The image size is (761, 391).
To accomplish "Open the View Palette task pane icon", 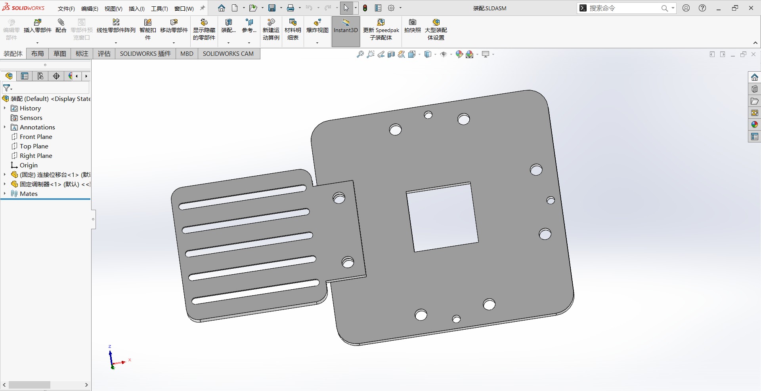I will [755, 113].
